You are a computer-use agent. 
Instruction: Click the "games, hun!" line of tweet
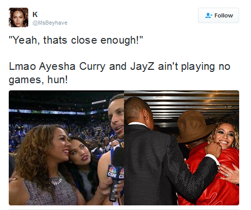(38, 80)
